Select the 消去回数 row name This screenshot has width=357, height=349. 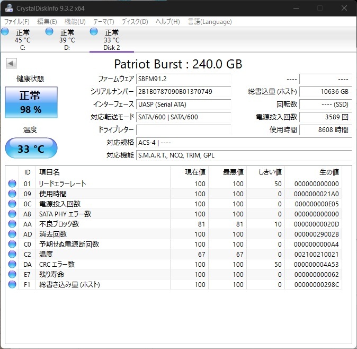coord(53,234)
